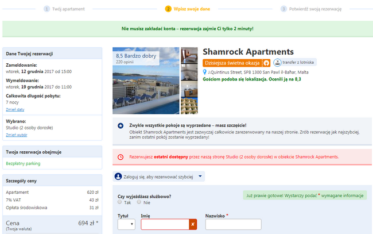Click the 19 grudnia check-out date text

(x=32, y=87)
